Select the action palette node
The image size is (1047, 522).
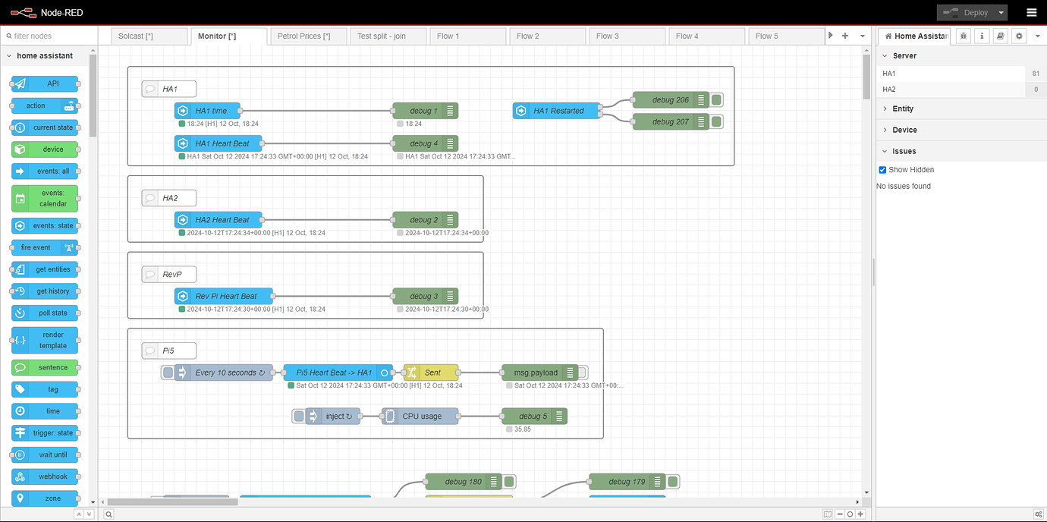tap(45, 105)
